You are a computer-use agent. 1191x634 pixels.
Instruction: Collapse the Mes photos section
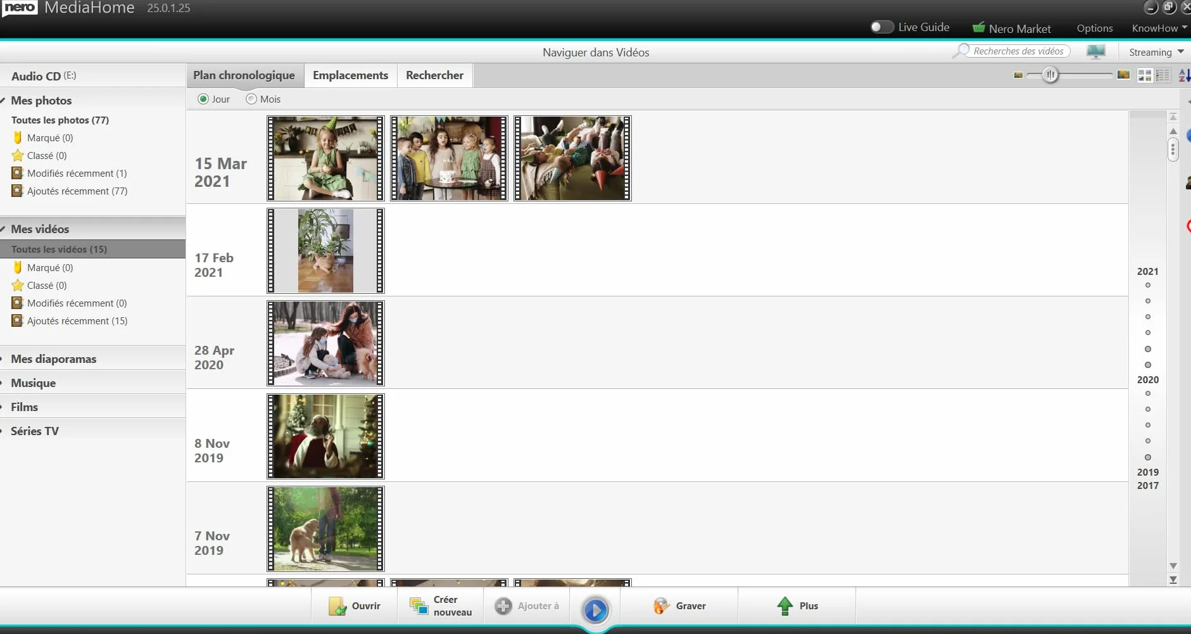pyautogui.click(x=3, y=100)
